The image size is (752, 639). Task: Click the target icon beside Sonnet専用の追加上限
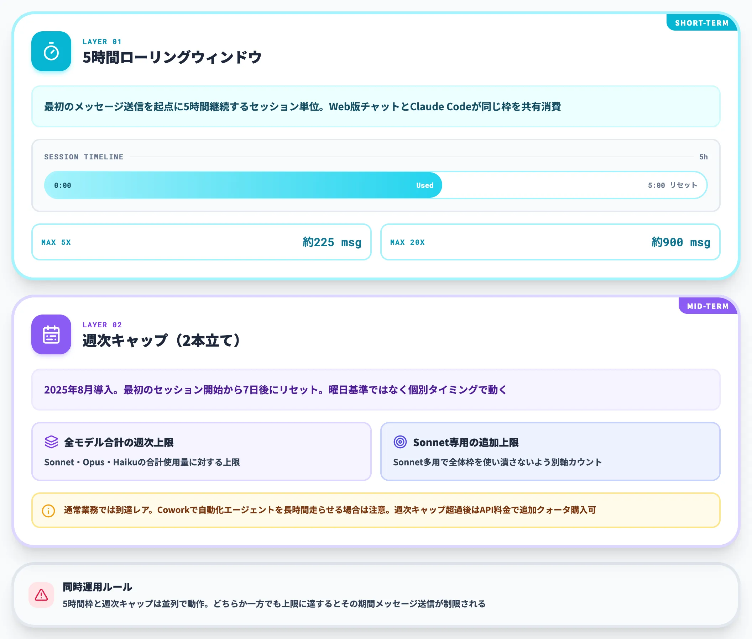click(400, 442)
